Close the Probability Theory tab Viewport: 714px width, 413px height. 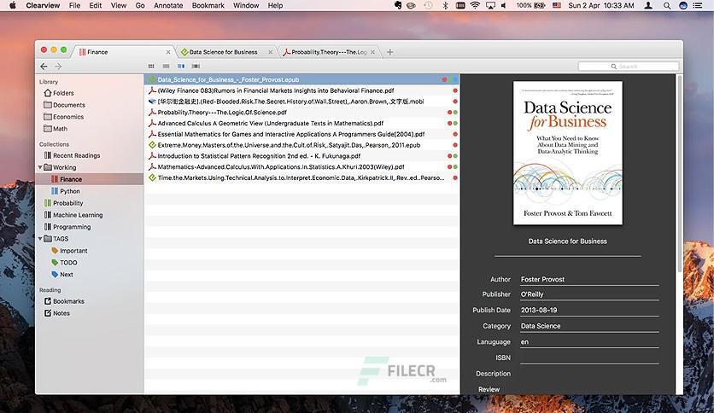pyautogui.click(x=373, y=52)
